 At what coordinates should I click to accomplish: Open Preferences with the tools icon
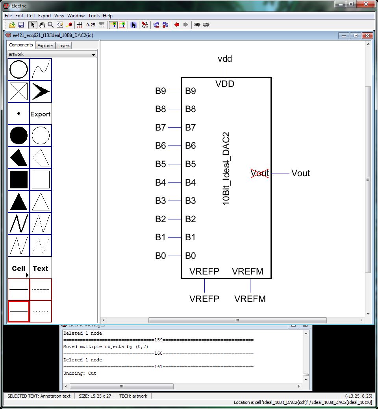(145, 25)
